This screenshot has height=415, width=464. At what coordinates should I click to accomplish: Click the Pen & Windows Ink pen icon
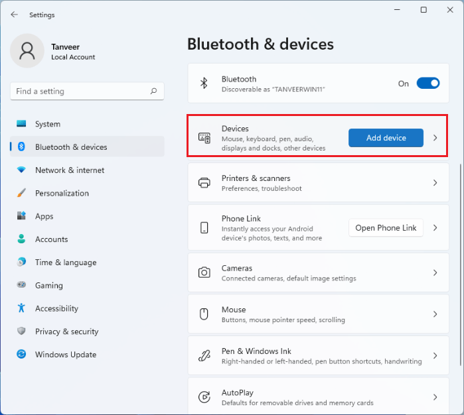(x=204, y=355)
